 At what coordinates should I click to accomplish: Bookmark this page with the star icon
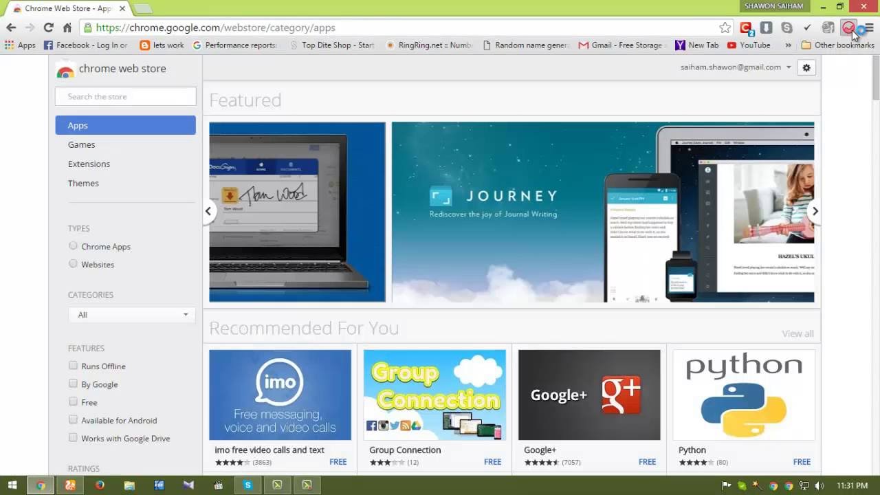point(725,27)
